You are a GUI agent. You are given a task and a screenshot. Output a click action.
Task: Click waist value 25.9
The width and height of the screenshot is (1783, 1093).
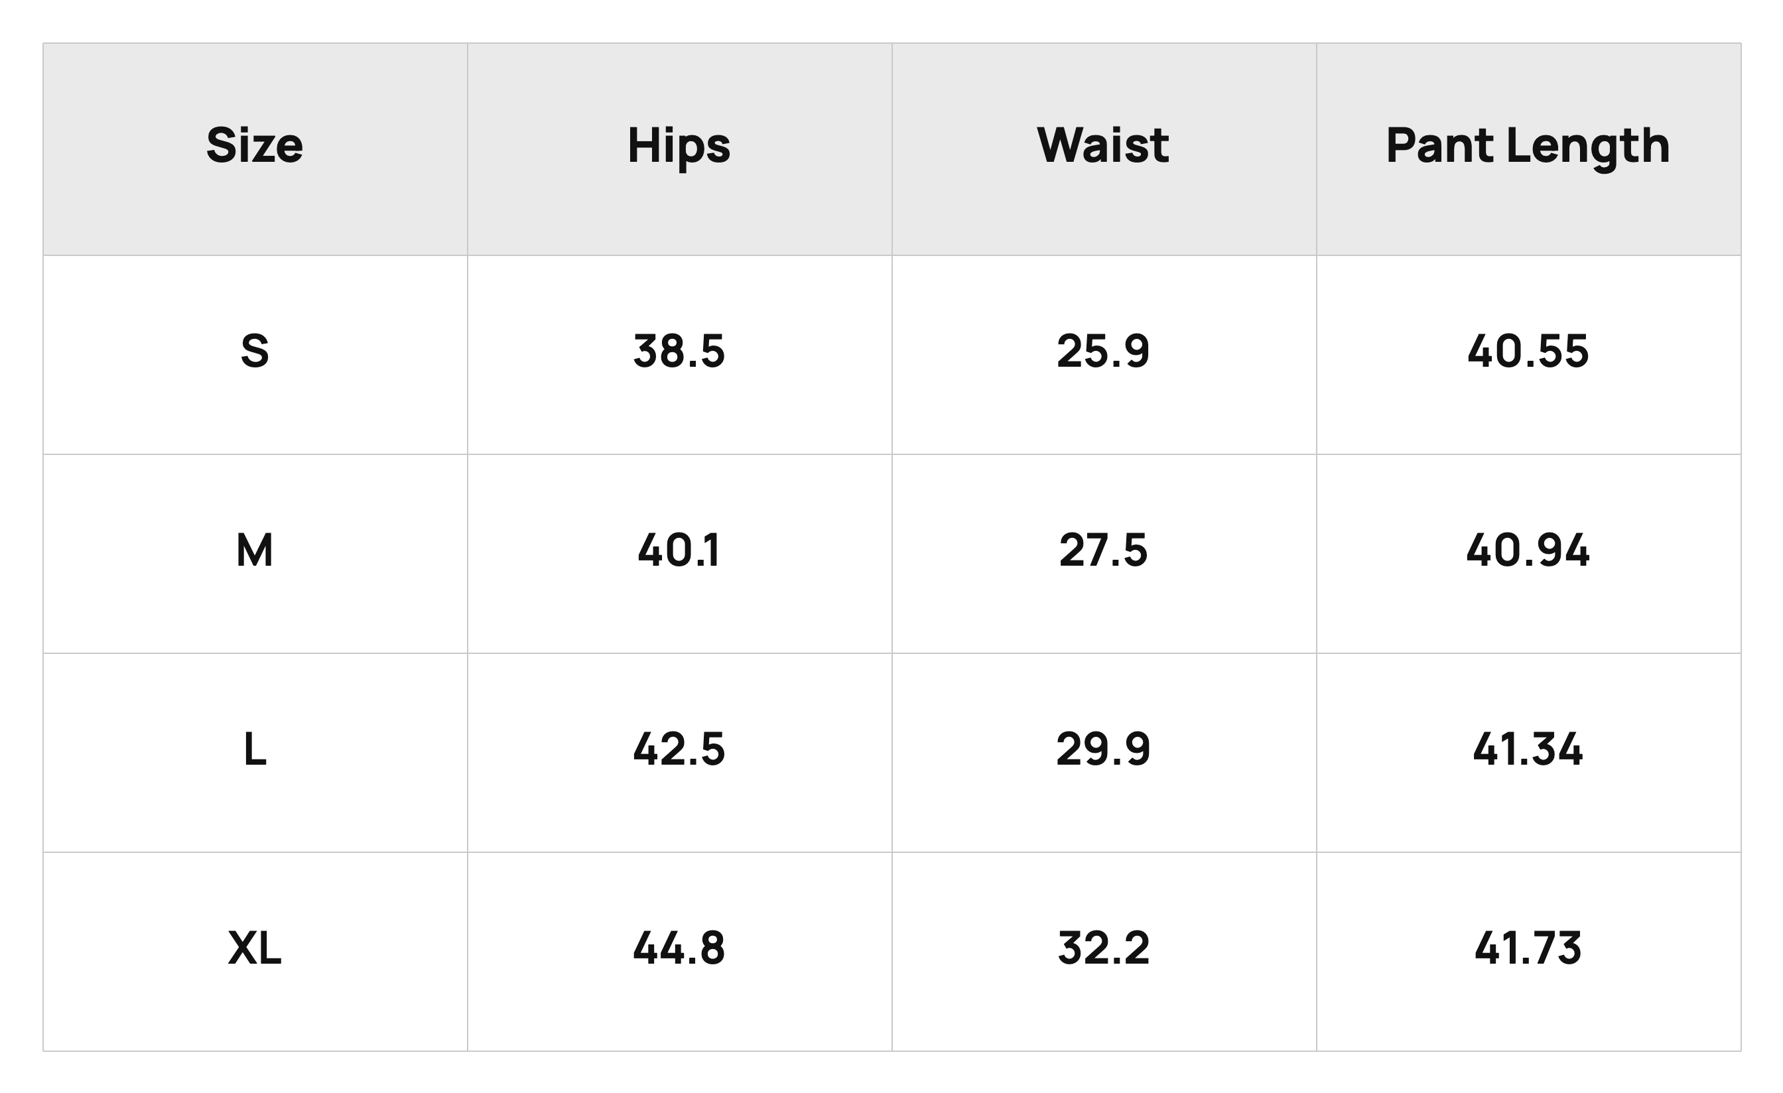tap(1104, 354)
